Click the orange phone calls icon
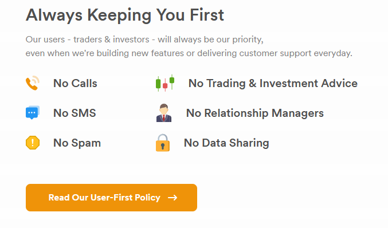 33,83
